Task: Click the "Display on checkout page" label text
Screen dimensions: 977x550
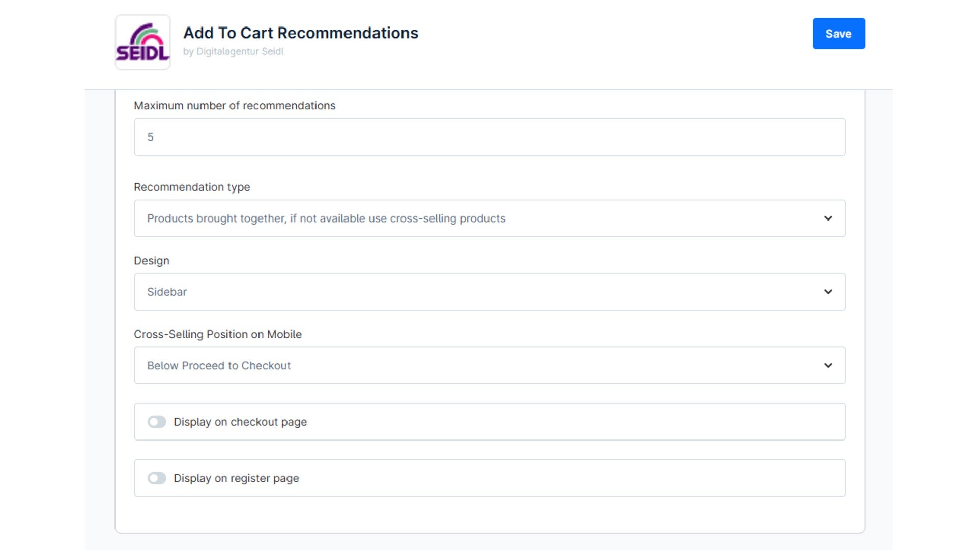Action: click(x=240, y=422)
